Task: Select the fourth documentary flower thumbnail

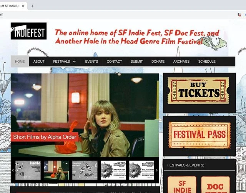Action: click(113, 170)
